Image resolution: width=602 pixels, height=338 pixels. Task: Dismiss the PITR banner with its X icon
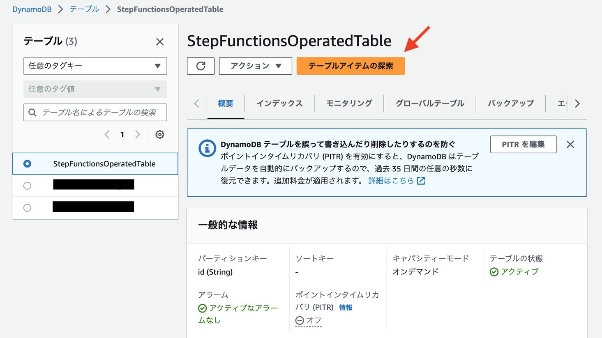tap(570, 144)
